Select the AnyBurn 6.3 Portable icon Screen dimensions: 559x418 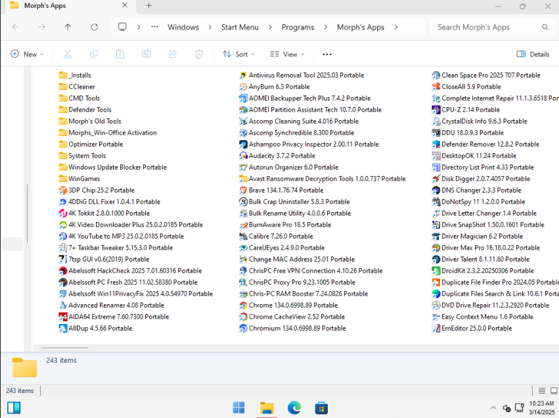243,87
